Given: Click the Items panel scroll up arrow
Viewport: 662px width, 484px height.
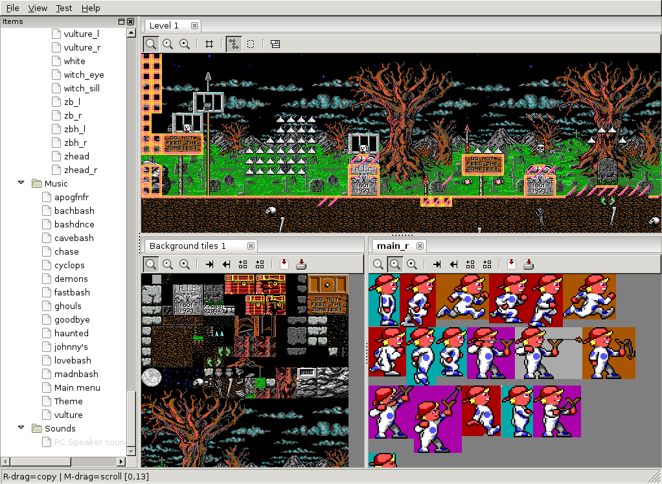Looking at the screenshot, I should 131,33.
